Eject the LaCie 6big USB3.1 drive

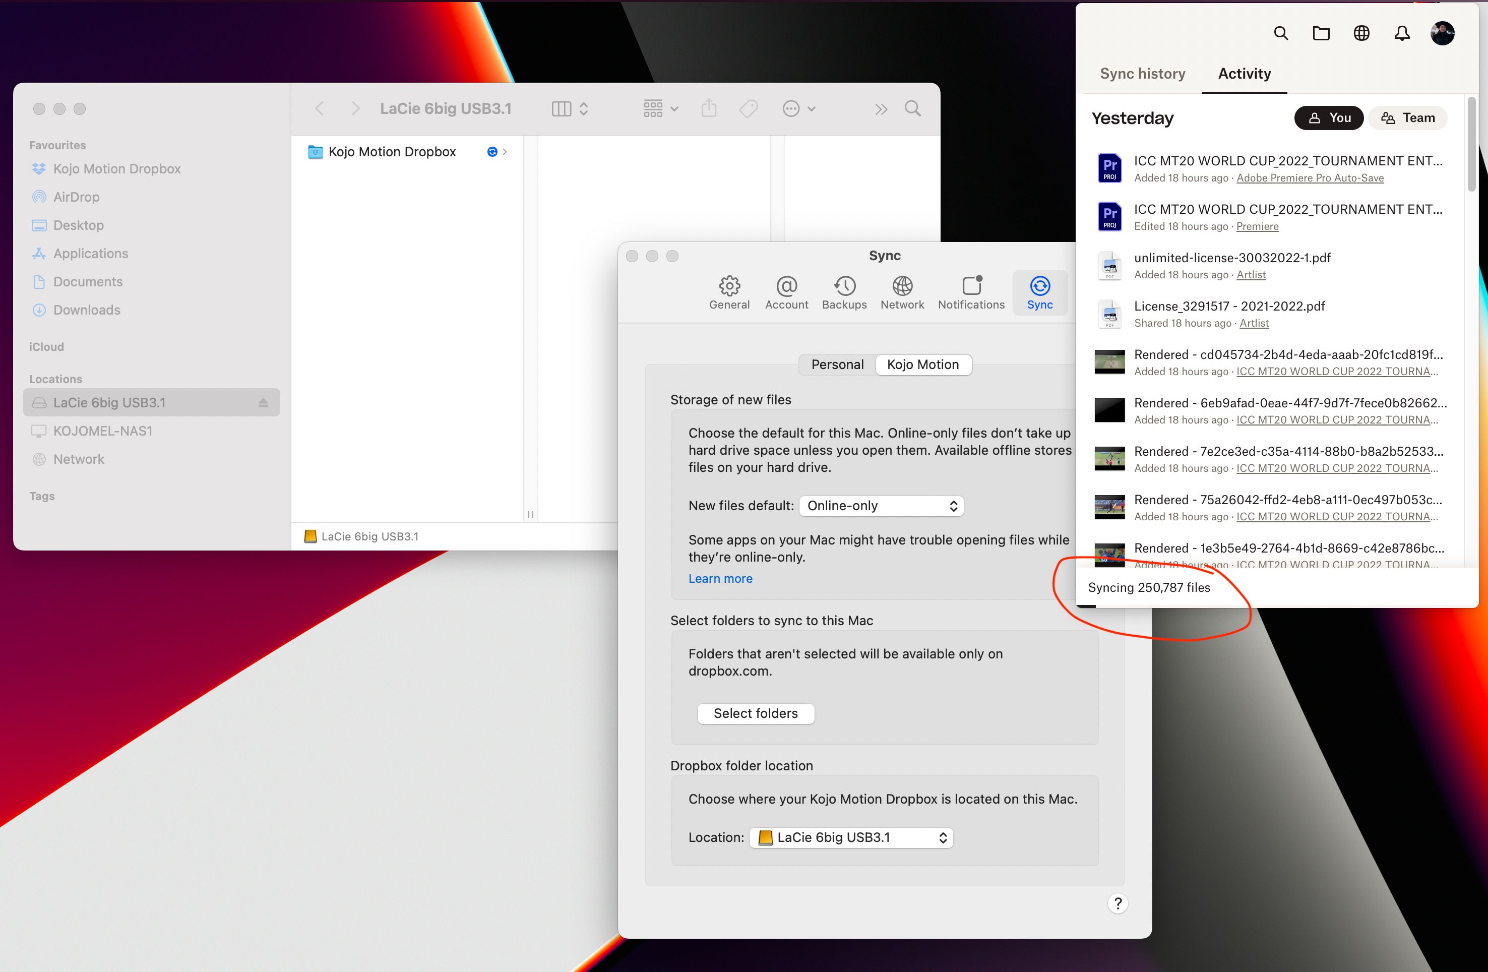coord(263,403)
